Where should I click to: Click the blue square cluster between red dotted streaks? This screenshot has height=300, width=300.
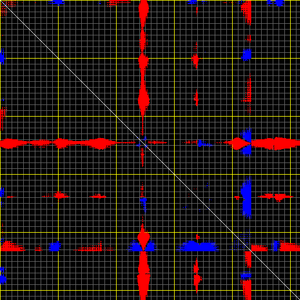coord(55,247)
